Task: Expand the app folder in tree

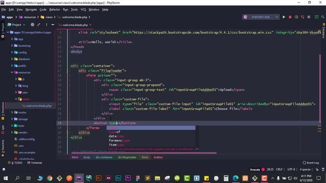Action: point(12,39)
